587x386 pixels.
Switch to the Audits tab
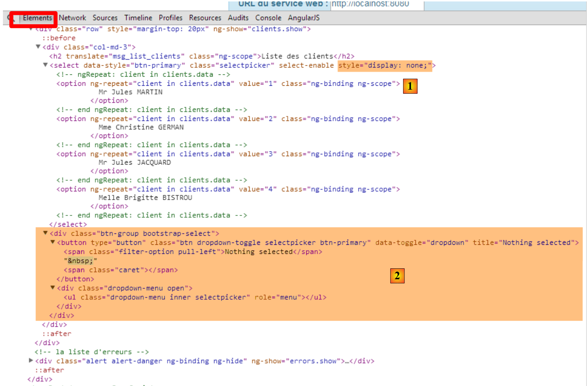(x=238, y=18)
